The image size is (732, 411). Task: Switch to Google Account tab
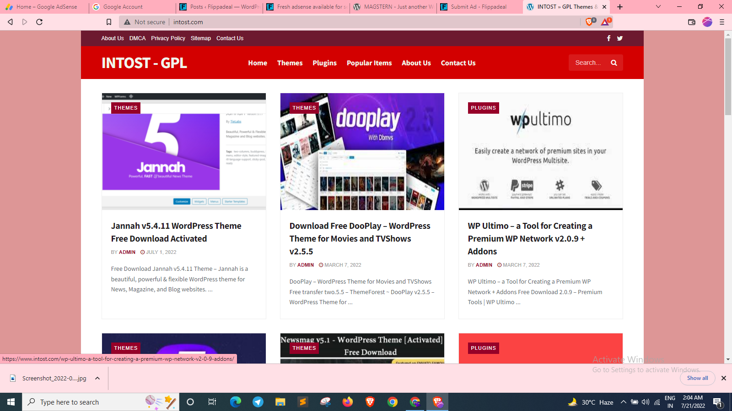point(133,7)
